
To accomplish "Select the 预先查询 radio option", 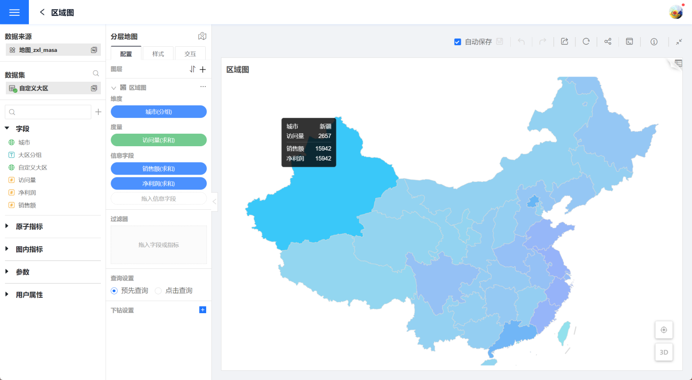I will (114, 291).
